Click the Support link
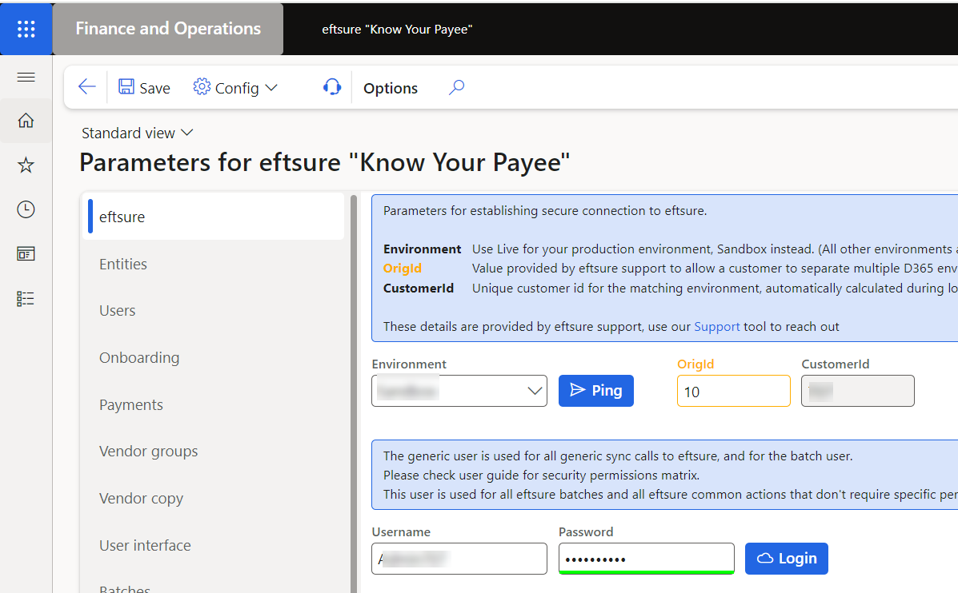The width and height of the screenshot is (958, 593). (x=716, y=326)
